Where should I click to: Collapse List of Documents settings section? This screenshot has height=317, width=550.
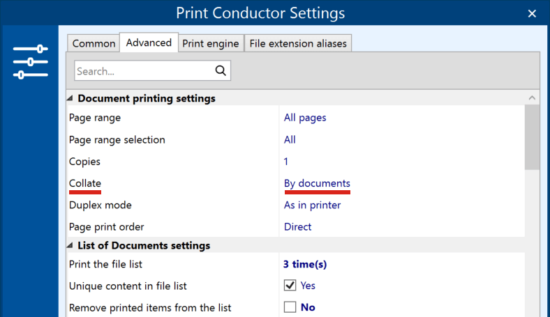pos(70,245)
